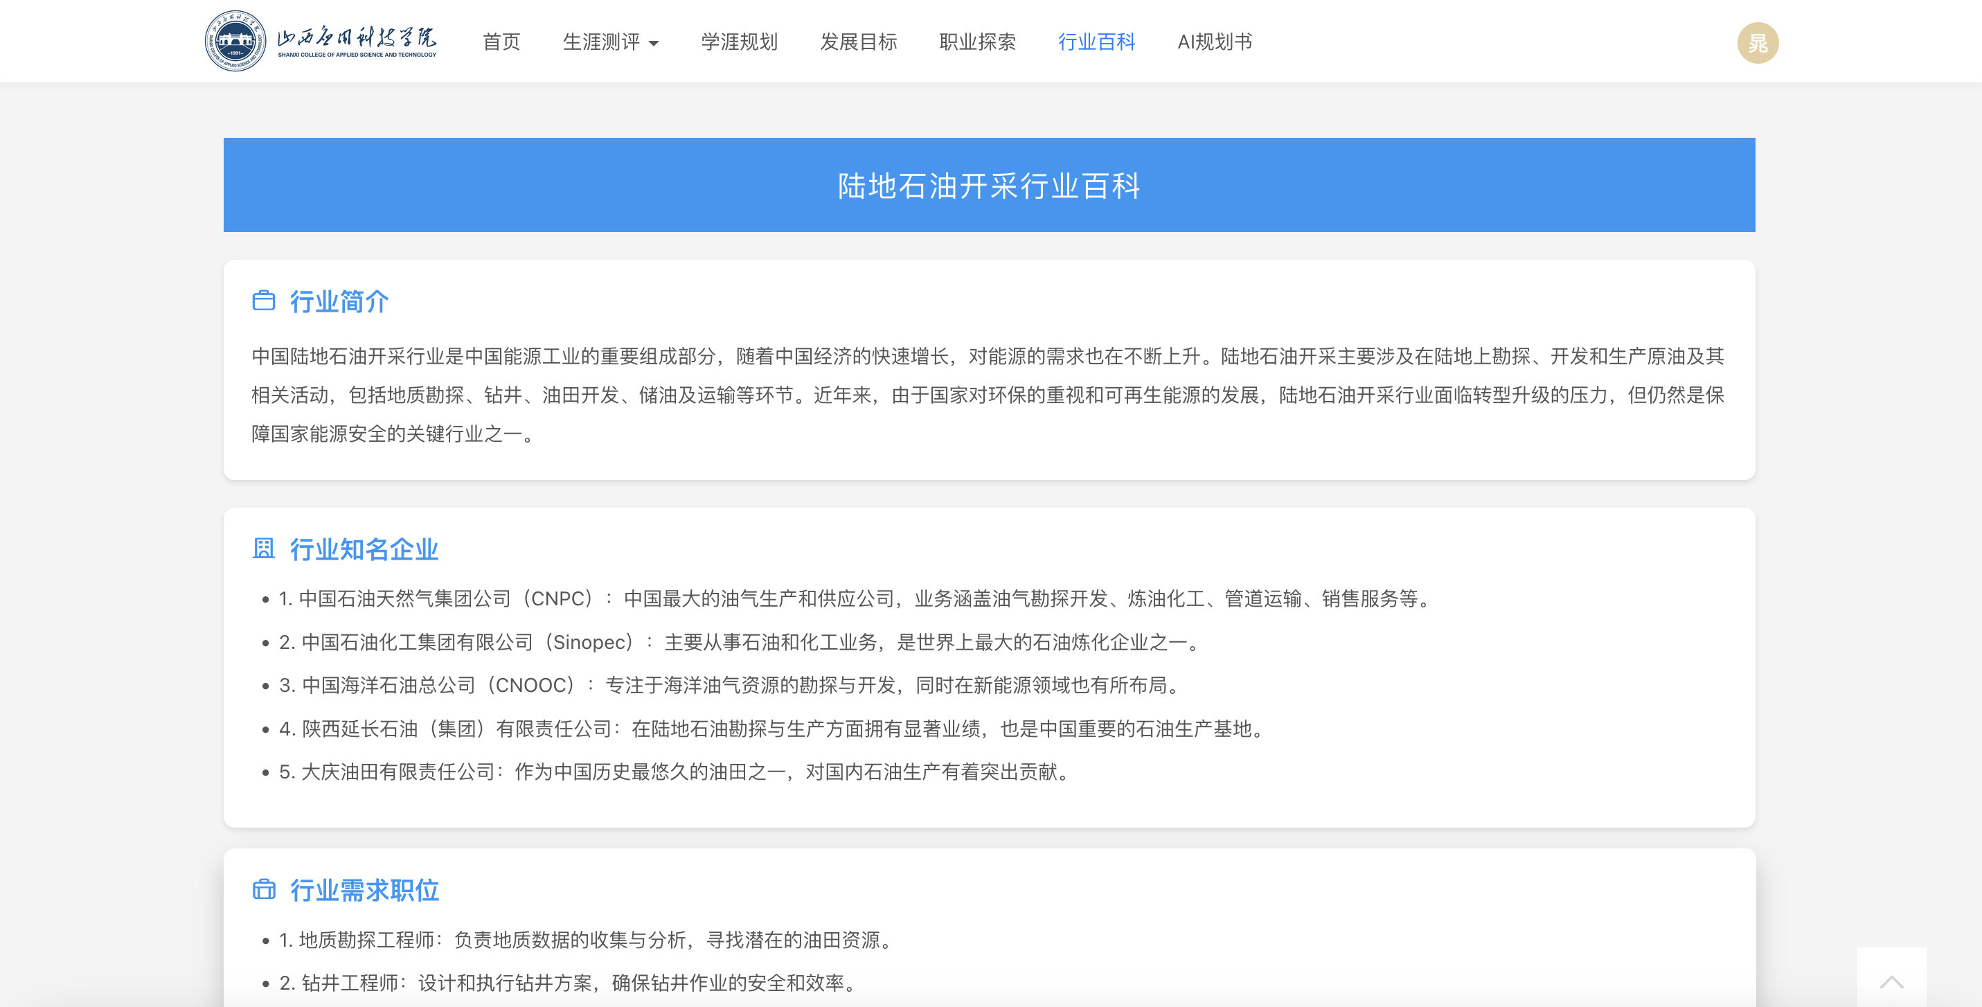Open the 职业探索 page
The width and height of the screenshot is (1982, 1007).
pyautogui.click(x=978, y=42)
